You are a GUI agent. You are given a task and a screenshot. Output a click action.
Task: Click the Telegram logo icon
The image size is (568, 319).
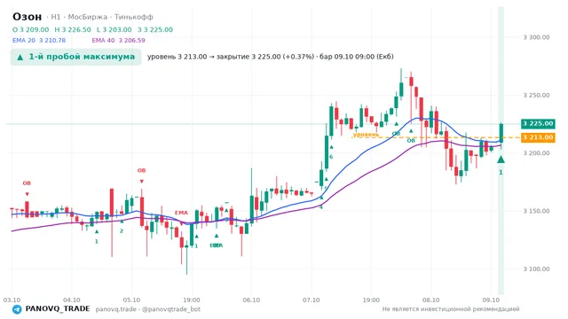tap(17, 309)
